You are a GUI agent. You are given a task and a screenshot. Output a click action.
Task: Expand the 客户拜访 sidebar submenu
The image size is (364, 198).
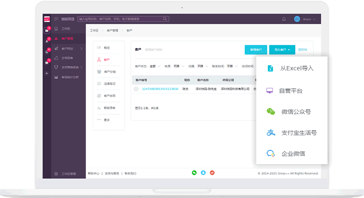(81, 49)
